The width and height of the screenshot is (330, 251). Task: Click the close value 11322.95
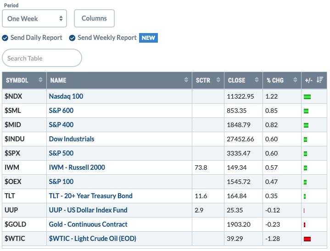click(x=241, y=96)
